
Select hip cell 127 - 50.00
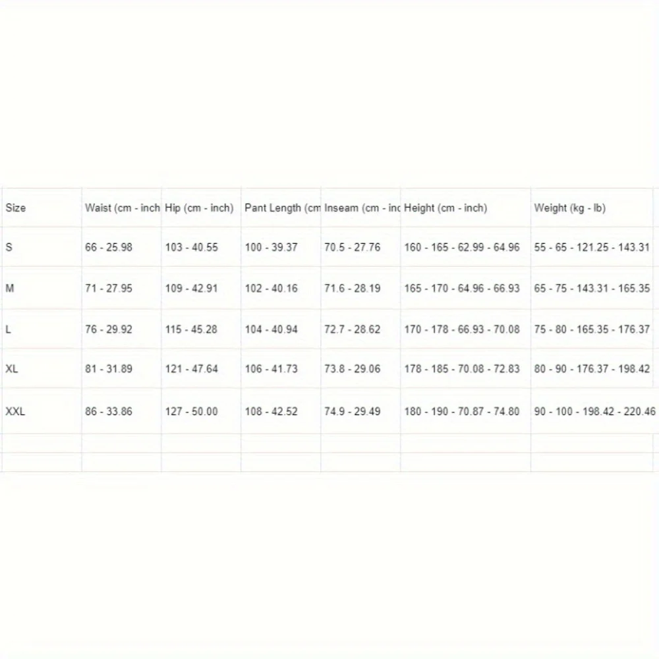click(201, 411)
